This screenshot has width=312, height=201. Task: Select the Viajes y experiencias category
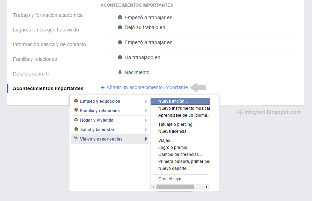click(110, 139)
